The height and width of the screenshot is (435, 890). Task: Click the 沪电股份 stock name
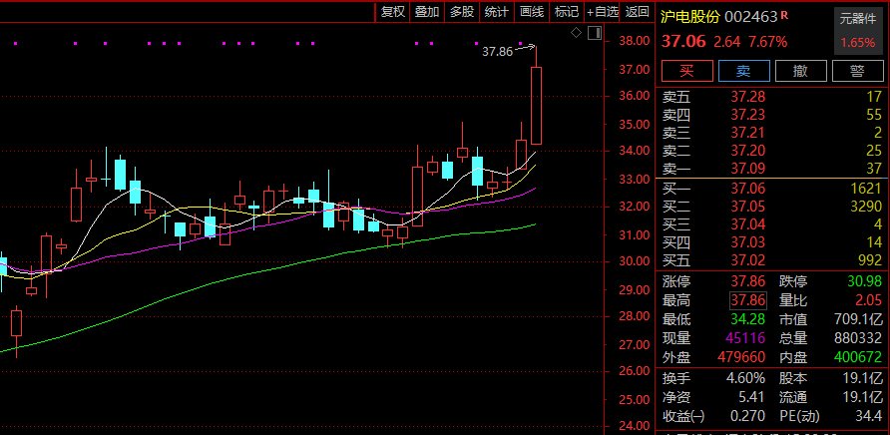[692, 17]
